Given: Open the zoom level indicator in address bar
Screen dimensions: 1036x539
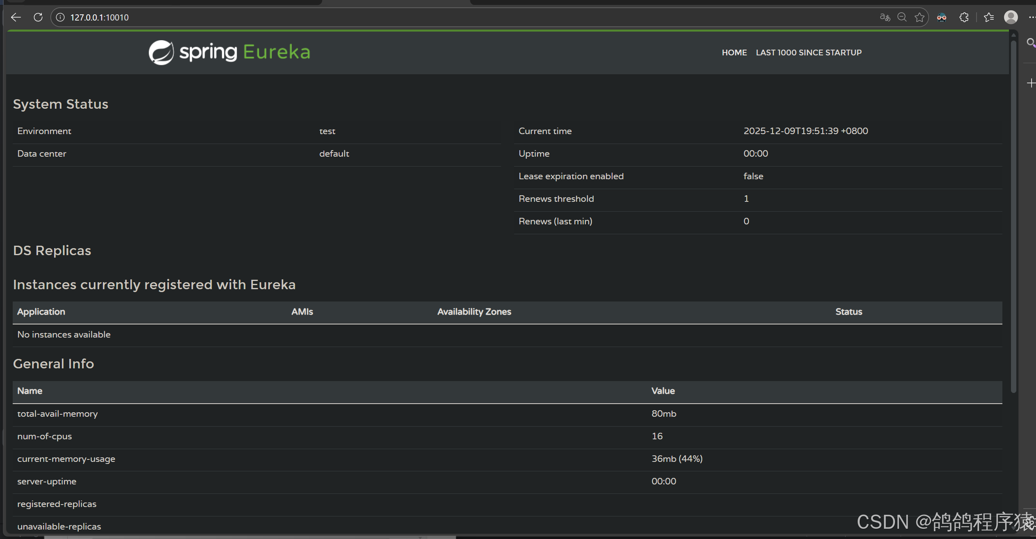Looking at the screenshot, I should tap(902, 17).
